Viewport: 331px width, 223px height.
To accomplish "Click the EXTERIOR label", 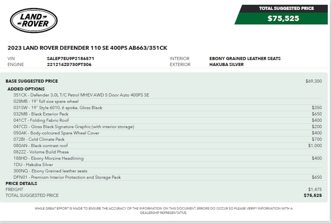I will click(x=180, y=64).
